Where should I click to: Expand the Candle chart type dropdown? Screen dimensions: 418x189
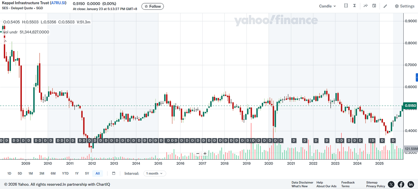(328, 6)
